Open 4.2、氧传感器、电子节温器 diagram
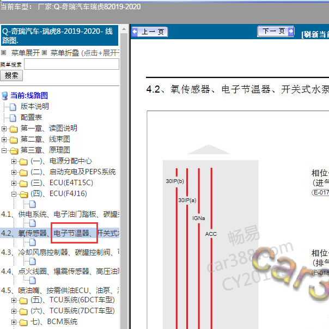Screen dimensions: 329x329 60,233
